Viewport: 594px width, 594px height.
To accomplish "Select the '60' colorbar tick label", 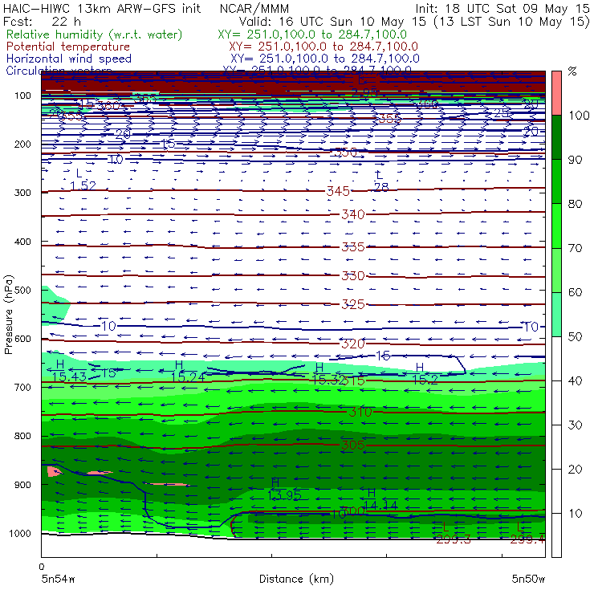I will pyautogui.click(x=575, y=292).
